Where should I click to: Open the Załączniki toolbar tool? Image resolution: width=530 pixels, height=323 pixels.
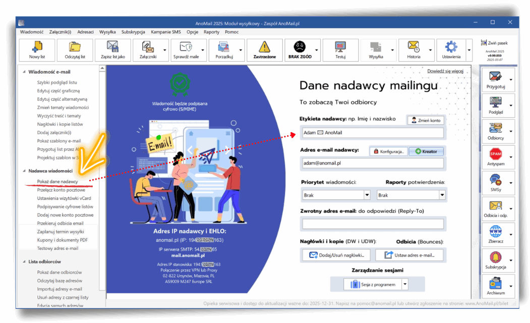point(148,50)
